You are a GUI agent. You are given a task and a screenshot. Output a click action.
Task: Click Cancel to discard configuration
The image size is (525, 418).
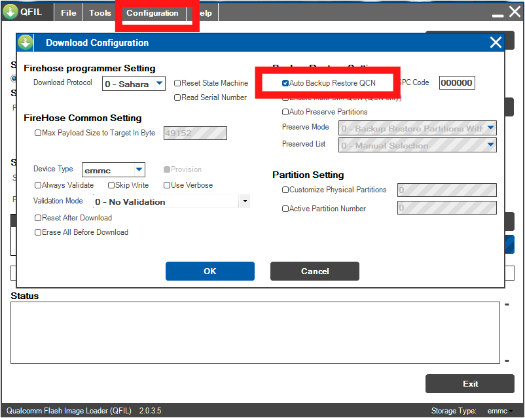pos(315,271)
